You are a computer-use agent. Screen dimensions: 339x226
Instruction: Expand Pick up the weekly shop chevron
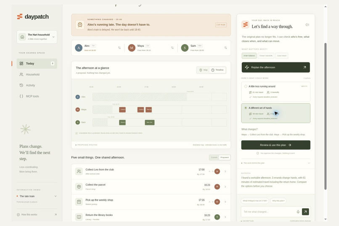(225, 202)
